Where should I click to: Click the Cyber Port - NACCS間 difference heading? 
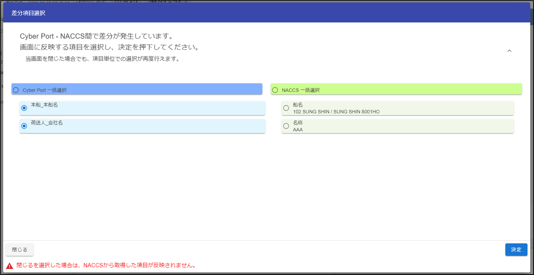[x=96, y=37]
